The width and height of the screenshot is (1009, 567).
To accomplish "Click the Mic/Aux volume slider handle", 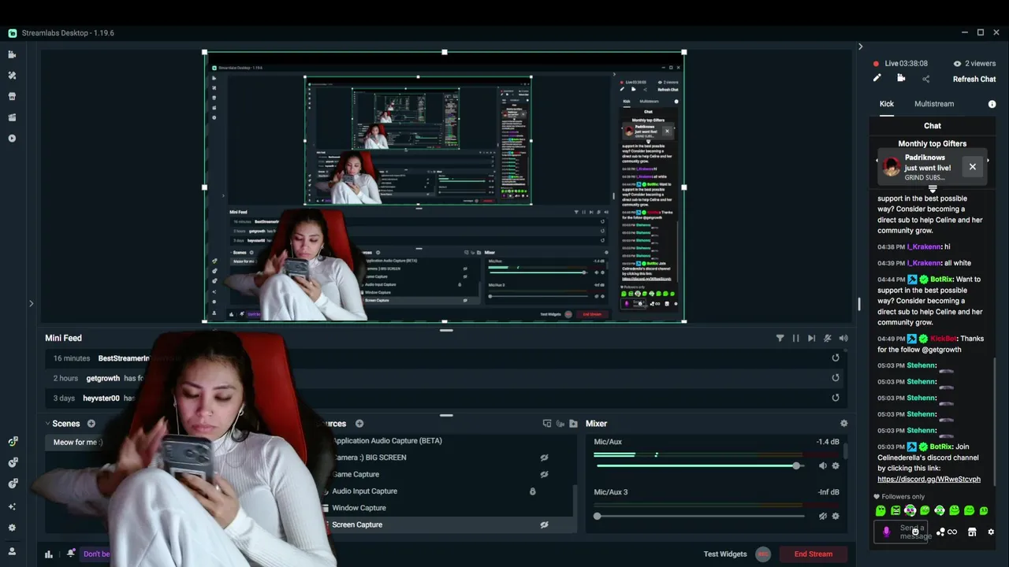I will 796,465.
